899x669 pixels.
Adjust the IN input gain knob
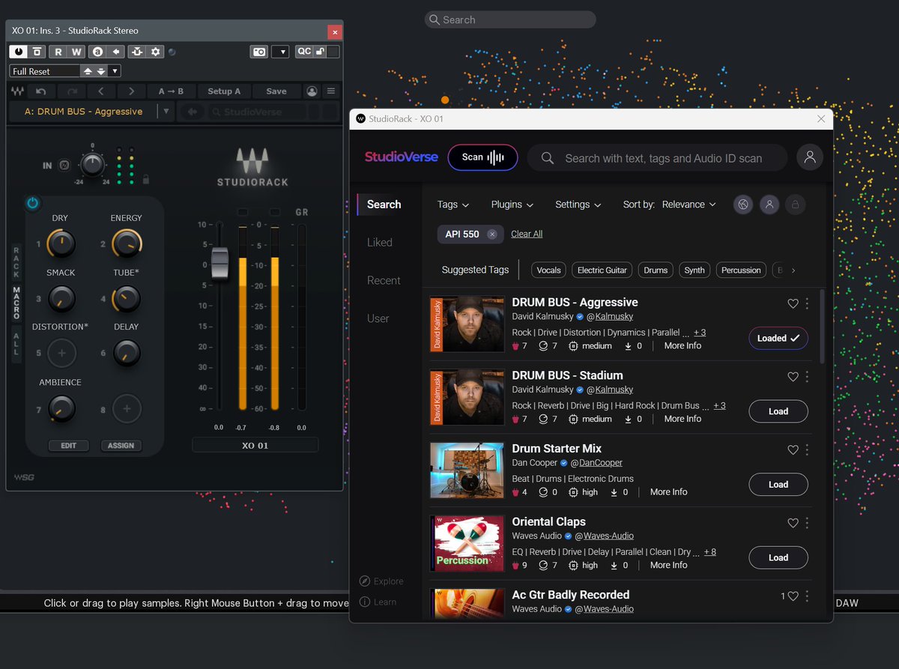(x=92, y=163)
